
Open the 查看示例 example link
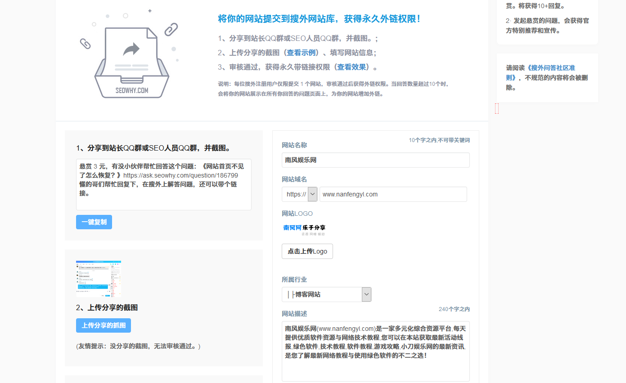[x=301, y=53]
